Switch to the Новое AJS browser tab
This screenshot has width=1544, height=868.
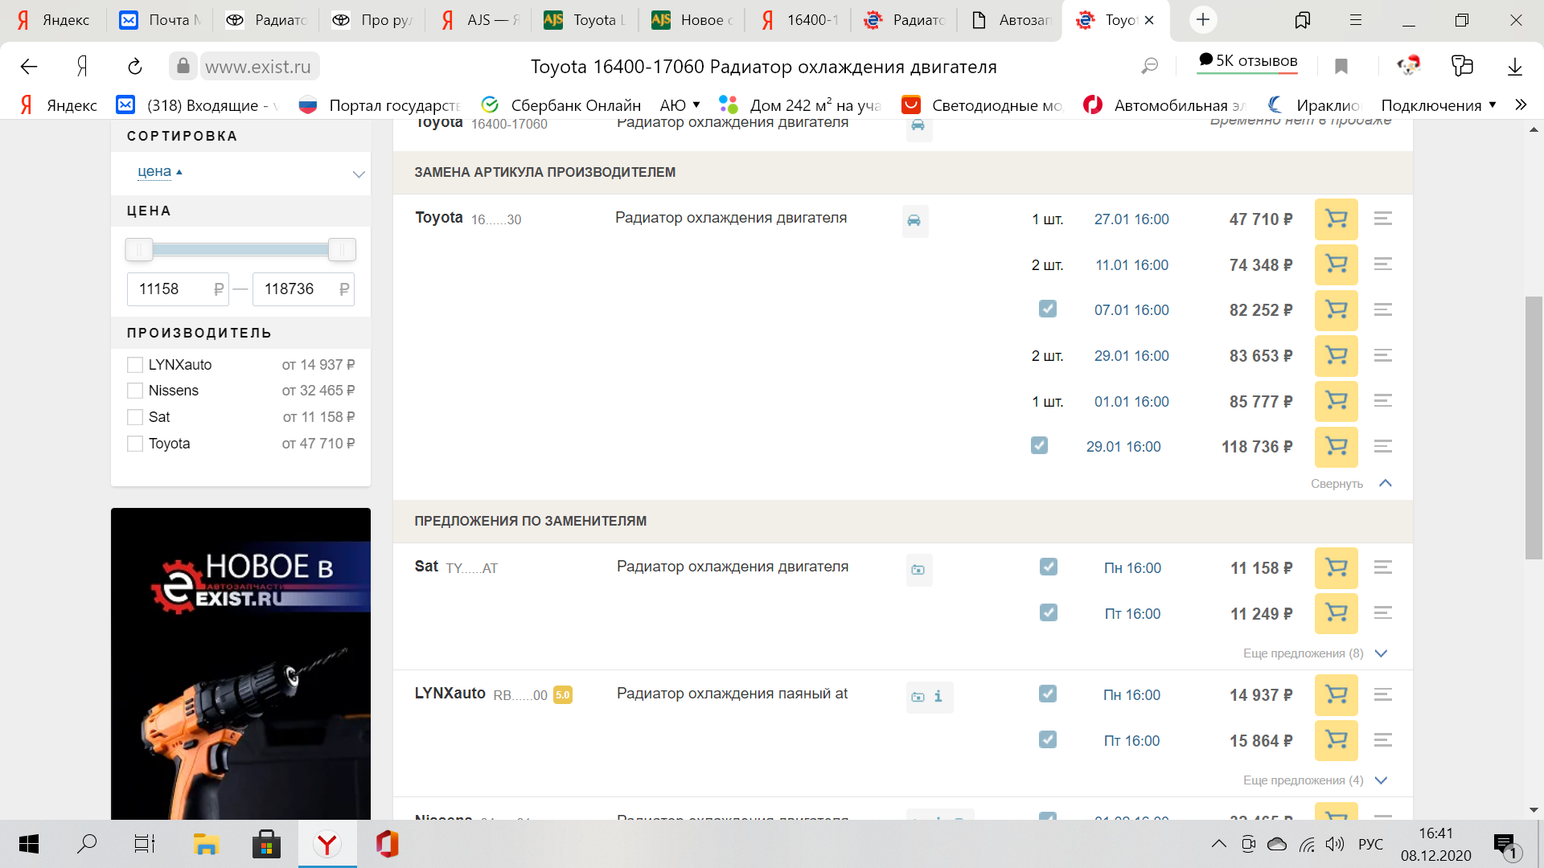[692, 20]
